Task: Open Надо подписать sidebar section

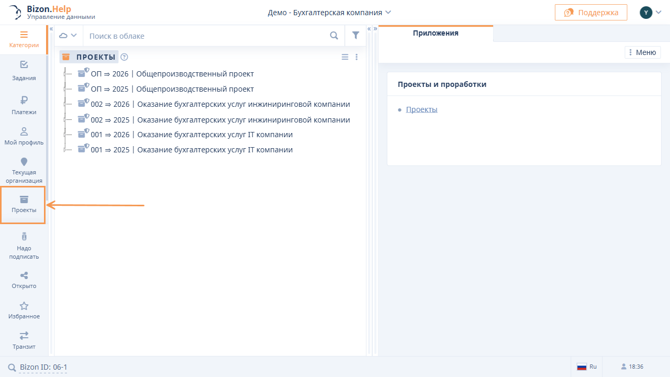Action: tap(24, 246)
